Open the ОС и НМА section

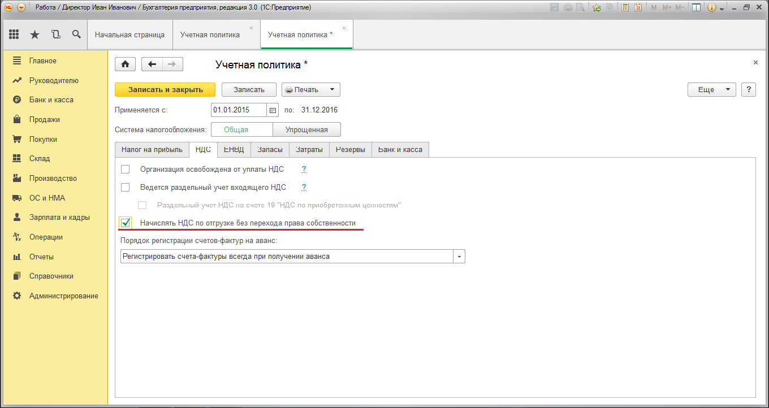[x=47, y=198]
